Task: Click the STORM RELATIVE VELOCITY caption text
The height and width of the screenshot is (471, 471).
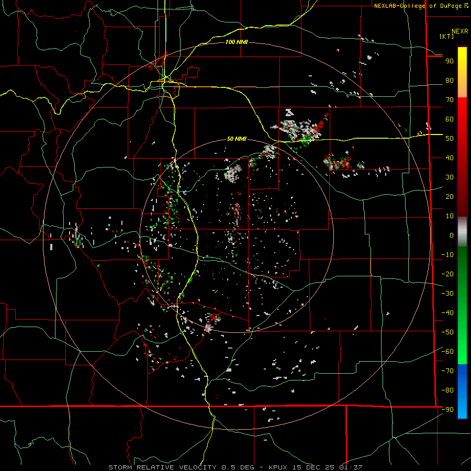Action: 162,467
